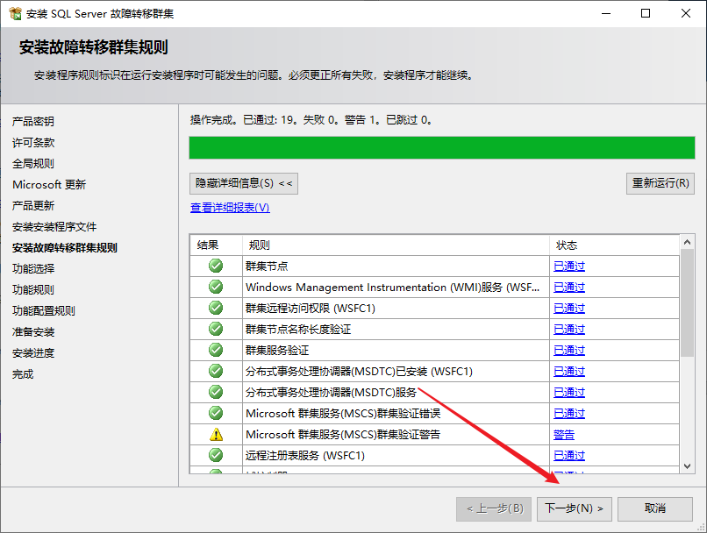Open 已通过 link for the WMI 服务 rule
The image size is (707, 533).
[568, 288]
